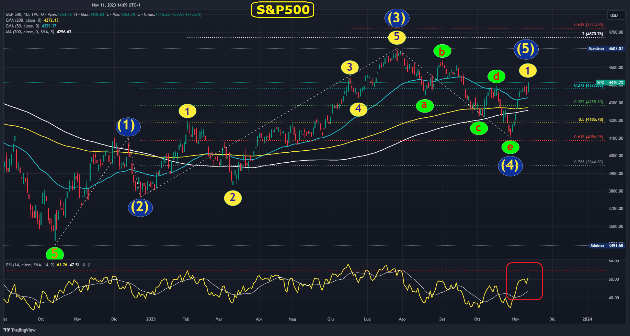The height and width of the screenshot is (336, 630).
Task: Click the 3800.00 price axis value
Action: pyautogui.click(x=616, y=191)
